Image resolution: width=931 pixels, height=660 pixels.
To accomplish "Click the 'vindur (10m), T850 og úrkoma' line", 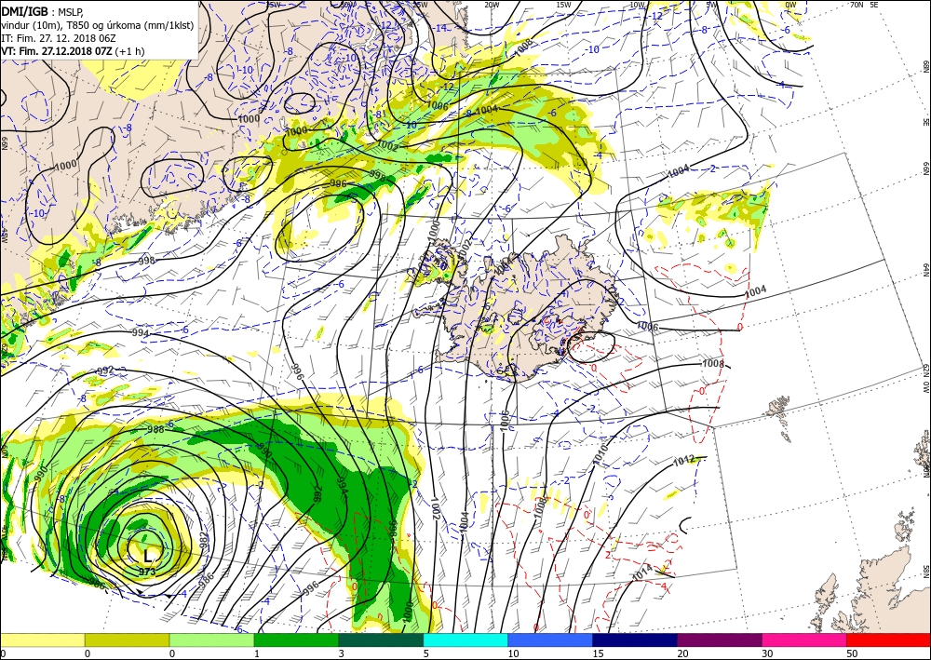I will click(x=96, y=25).
